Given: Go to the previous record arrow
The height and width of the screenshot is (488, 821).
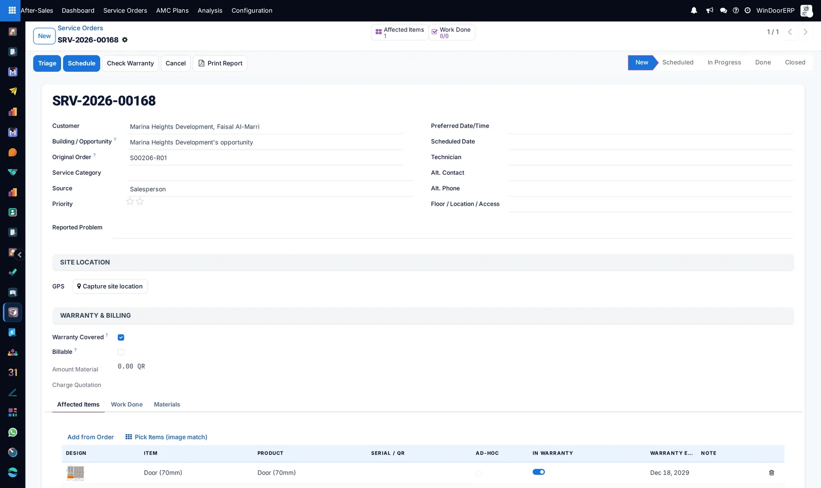Looking at the screenshot, I should (790, 32).
